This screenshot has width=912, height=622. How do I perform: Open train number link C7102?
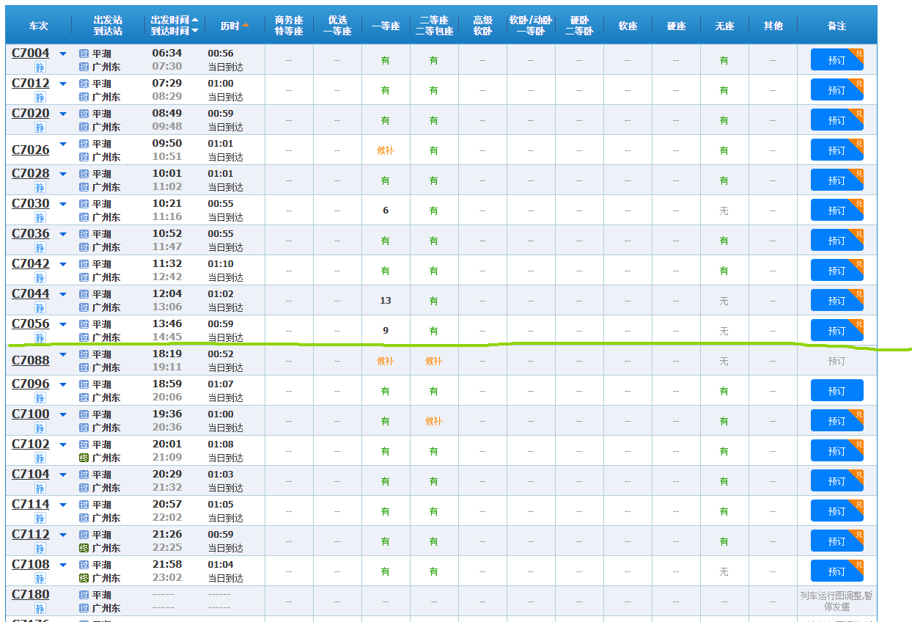[31, 444]
